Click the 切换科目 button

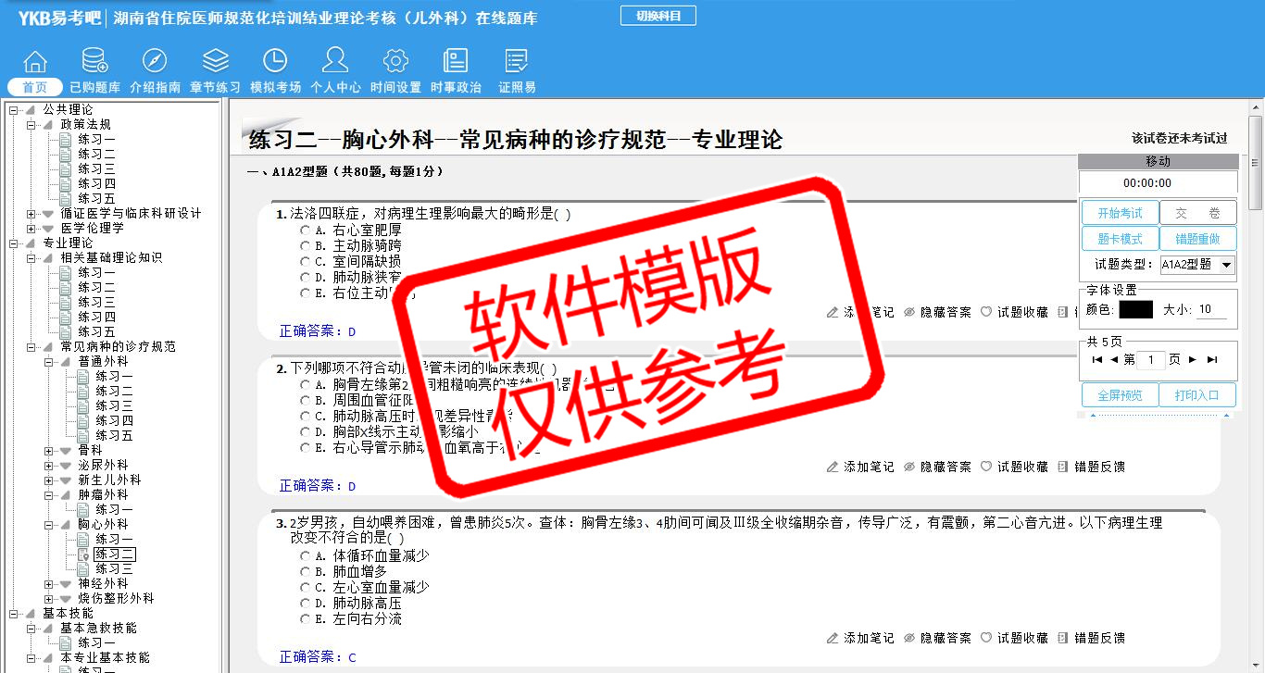pyautogui.click(x=658, y=16)
